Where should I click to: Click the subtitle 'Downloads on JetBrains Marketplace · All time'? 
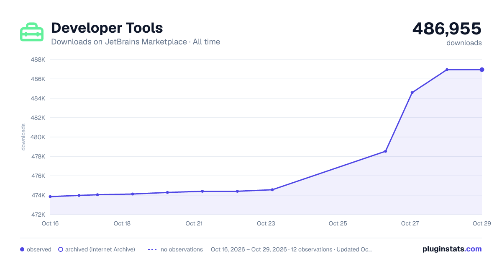[136, 42]
